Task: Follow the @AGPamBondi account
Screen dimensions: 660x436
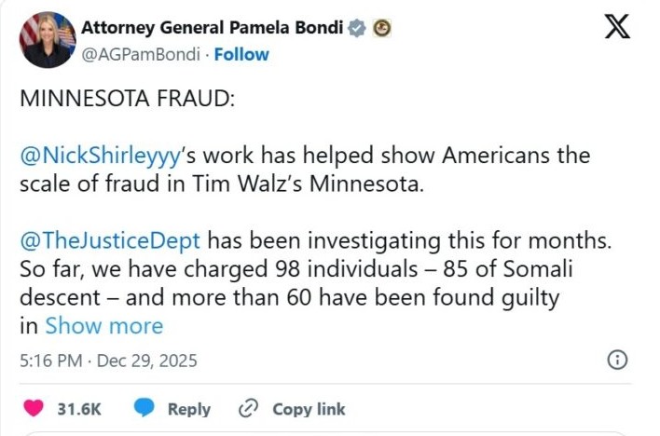Action: tap(241, 54)
